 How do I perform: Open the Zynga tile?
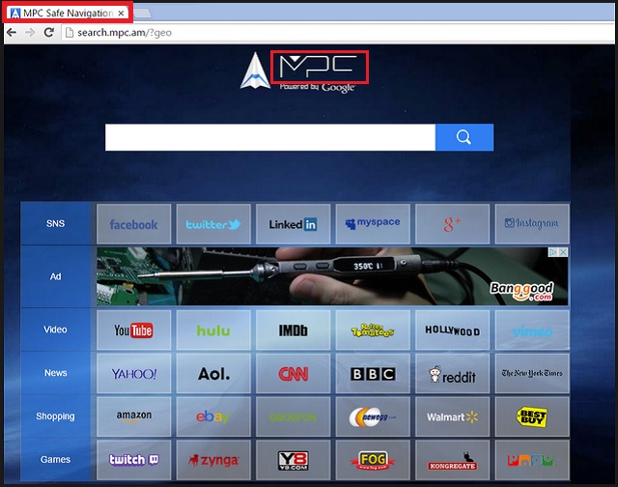click(213, 460)
